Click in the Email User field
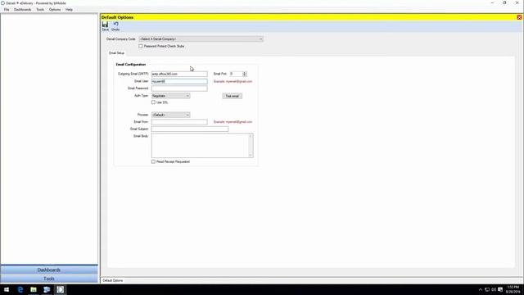 click(x=179, y=81)
